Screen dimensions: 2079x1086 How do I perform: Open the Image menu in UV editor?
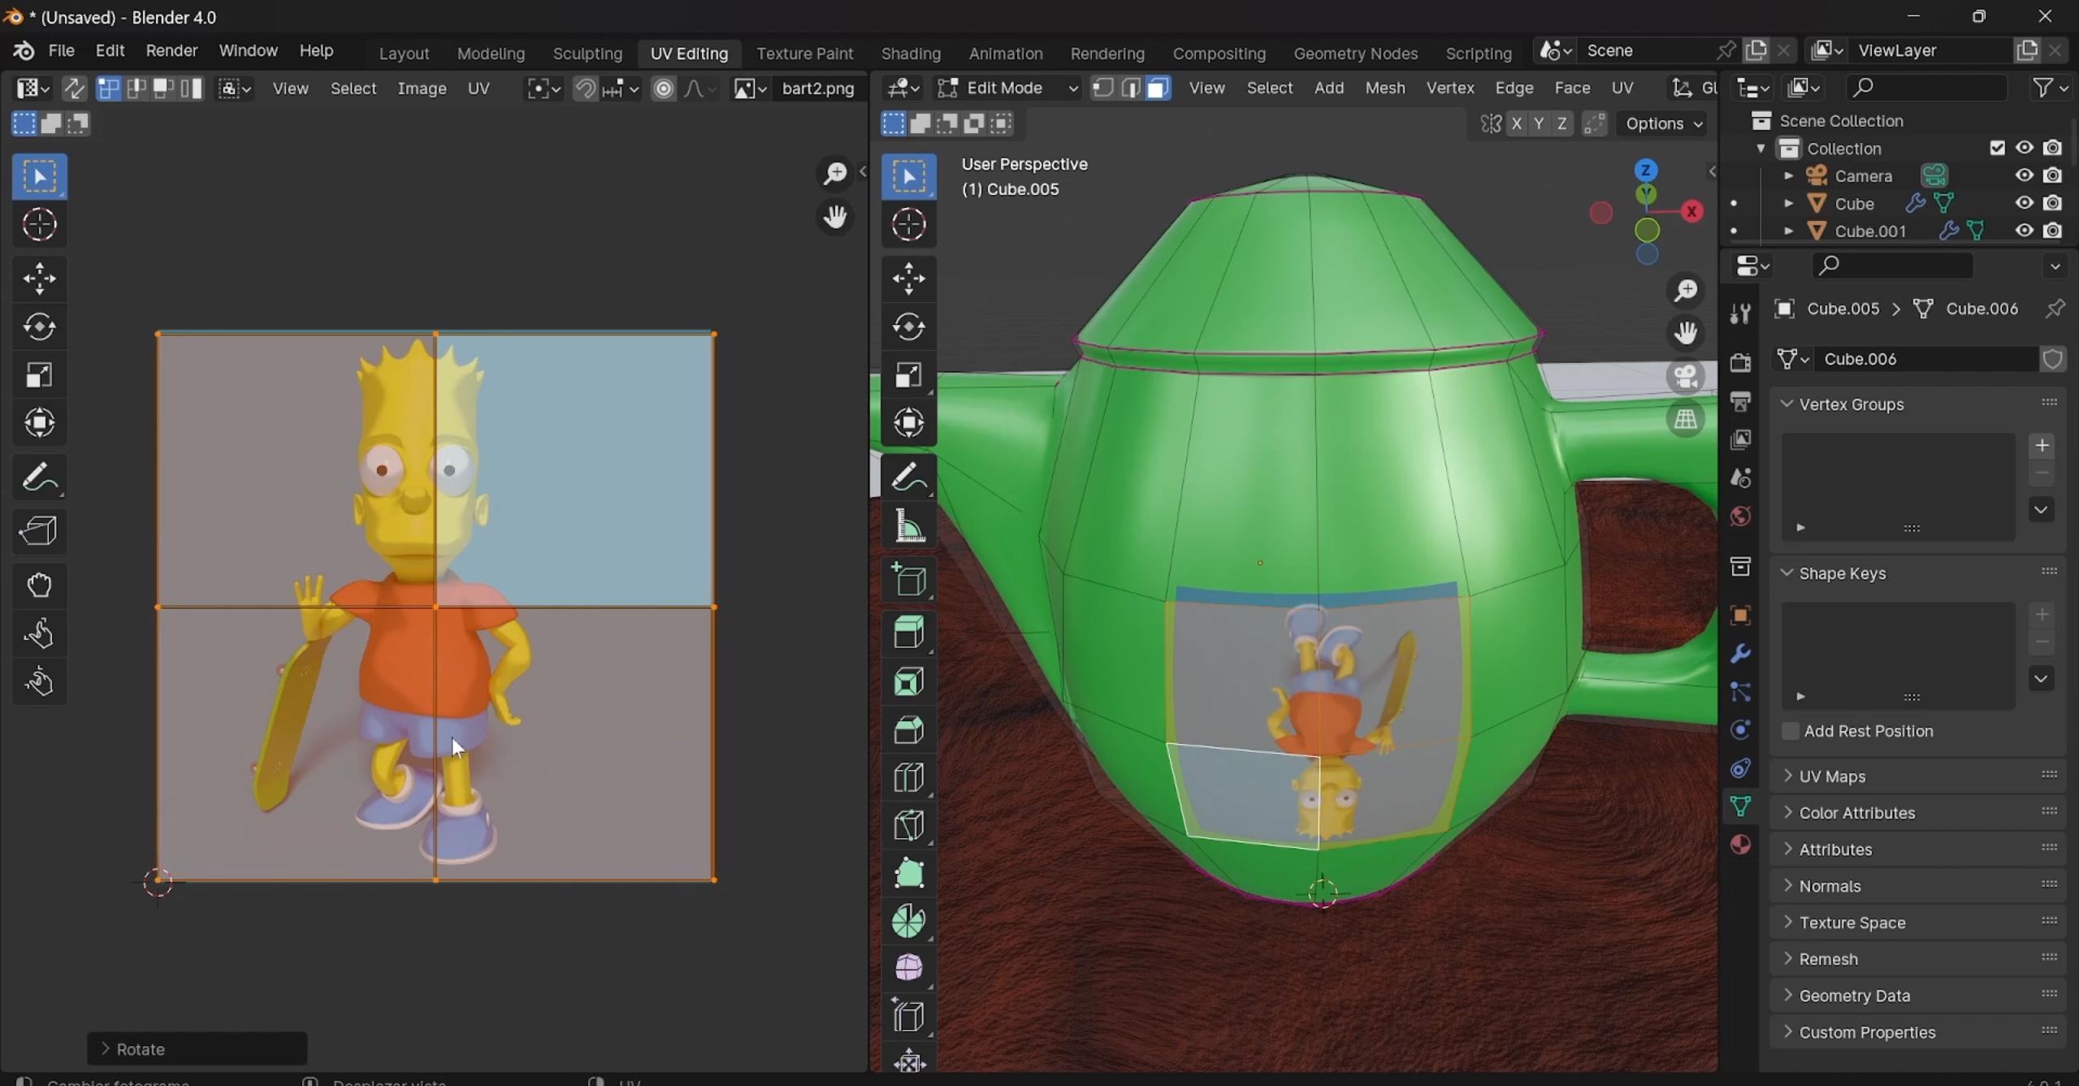pyautogui.click(x=422, y=89)
